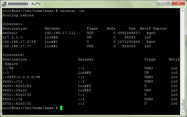Click the '::/96' destination
The image size is (187, 117).
8,68
